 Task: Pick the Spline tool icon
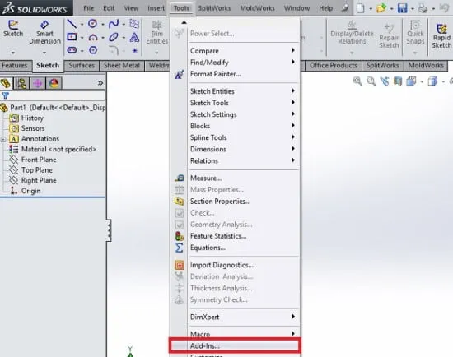pyautogui.click(x=114, y=24)
